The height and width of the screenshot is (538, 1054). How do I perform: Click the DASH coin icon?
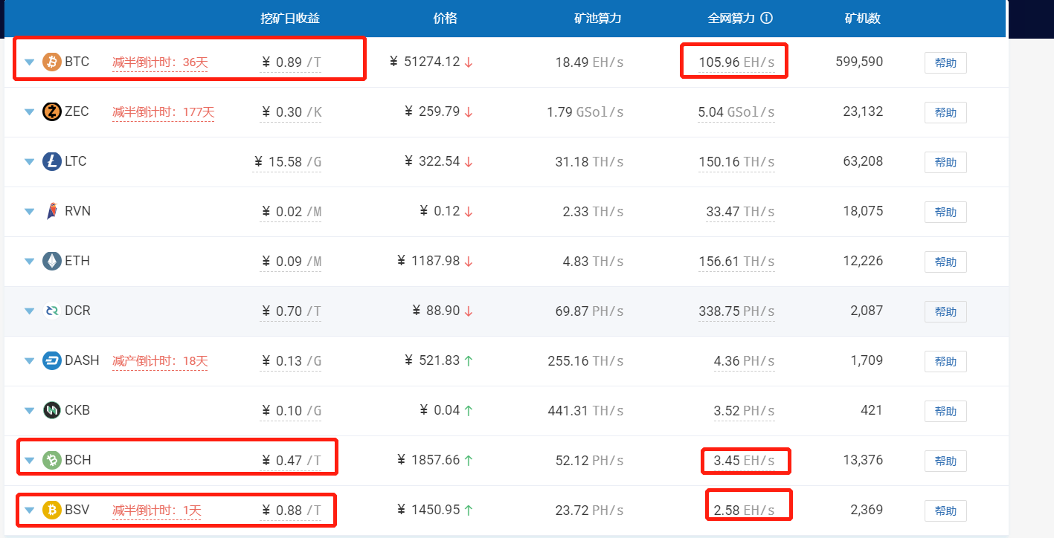click(51, 360)
